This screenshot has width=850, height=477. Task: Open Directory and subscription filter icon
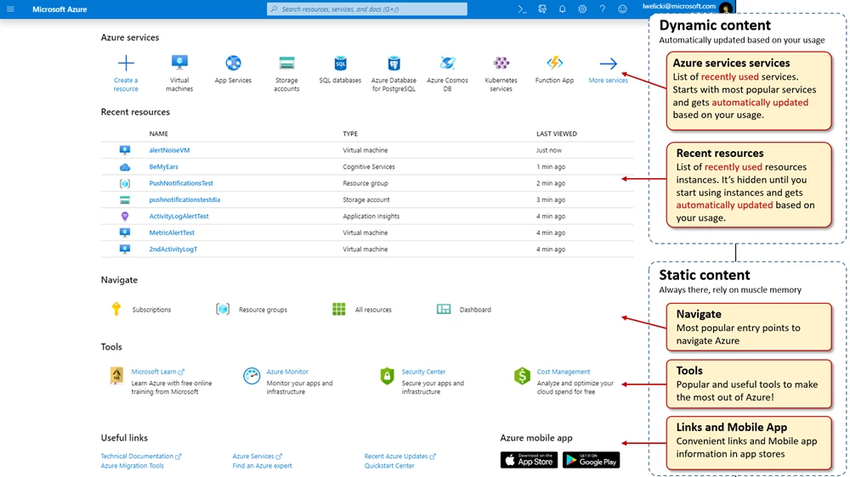[542, 9]
